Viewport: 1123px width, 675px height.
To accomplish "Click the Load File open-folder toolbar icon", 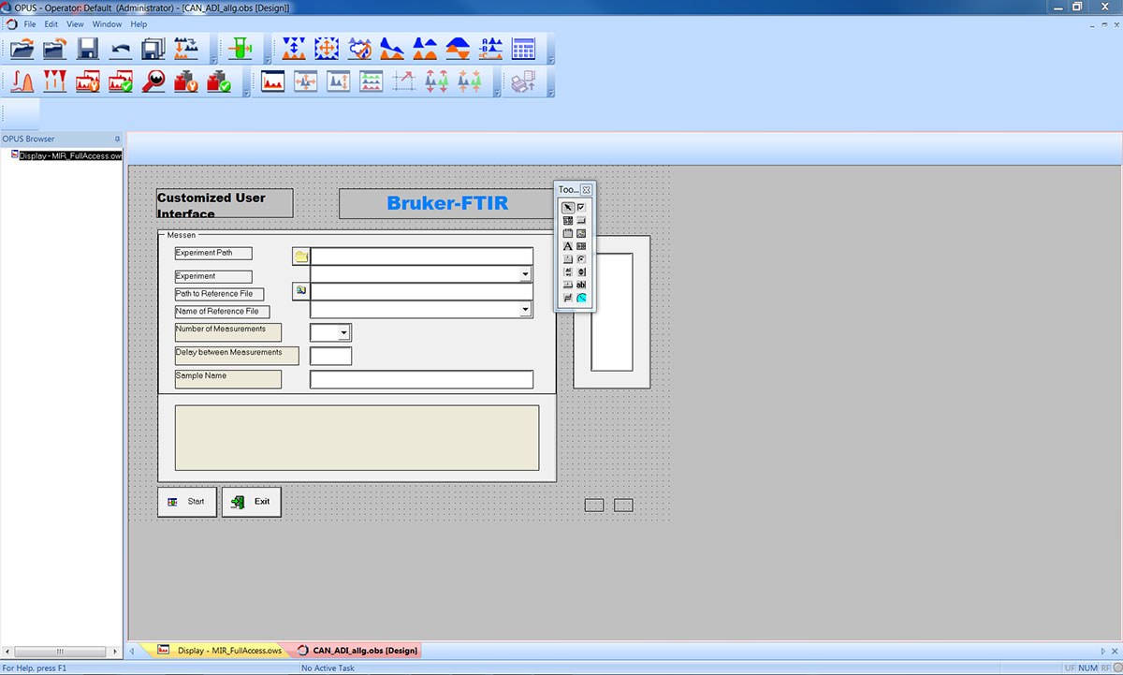I will click(x=22, y=50).
